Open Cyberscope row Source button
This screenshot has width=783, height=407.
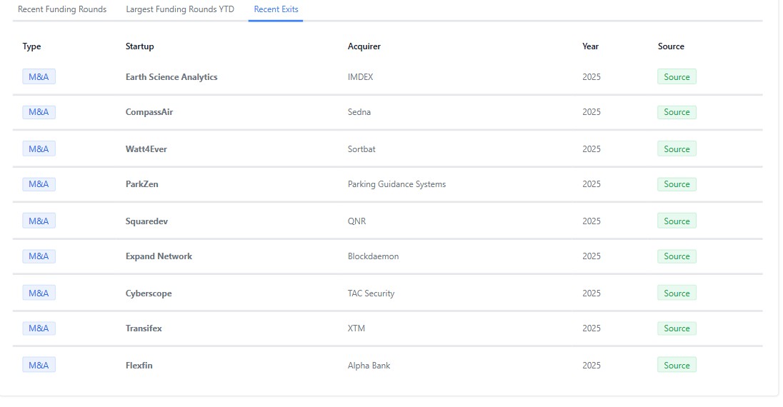[677, 293]
